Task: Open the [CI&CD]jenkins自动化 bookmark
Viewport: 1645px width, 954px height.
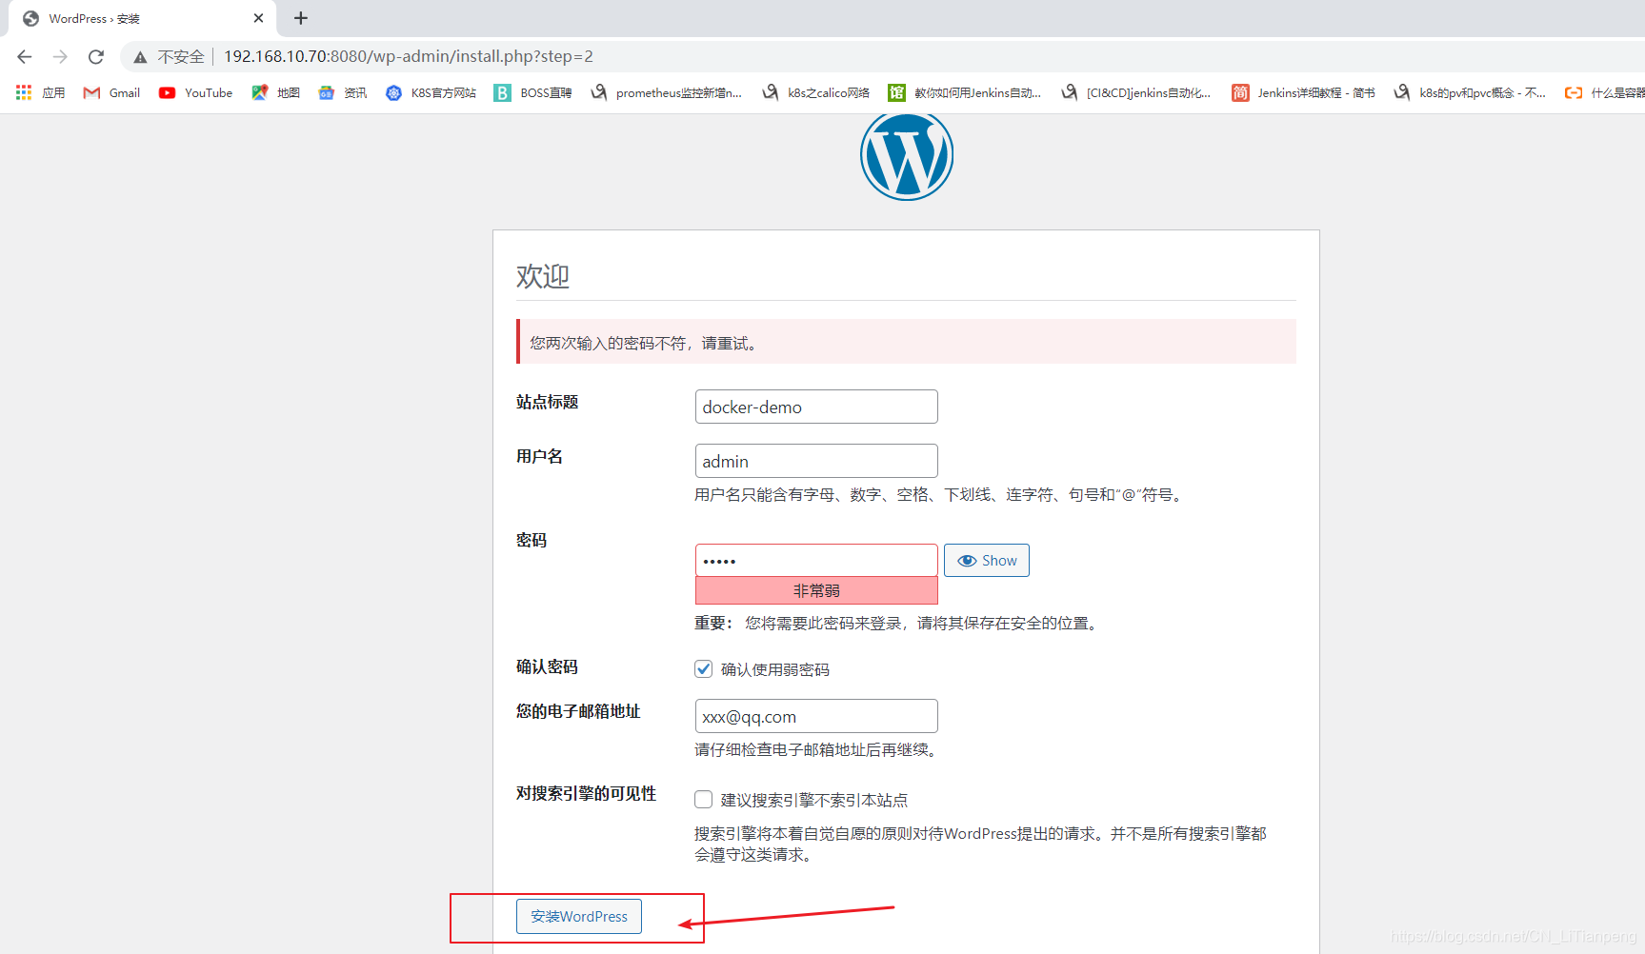Action: [x=1135, y=92]
